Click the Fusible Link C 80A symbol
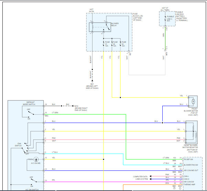The width and height of the screenshot is (207, 191). coord(165,19)
